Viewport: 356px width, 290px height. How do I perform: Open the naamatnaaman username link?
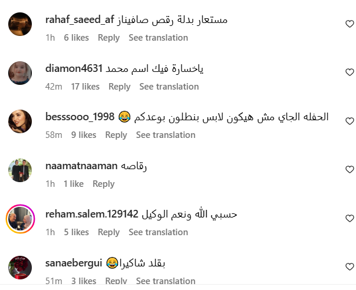pyautogui.click(x=81, y=166)
